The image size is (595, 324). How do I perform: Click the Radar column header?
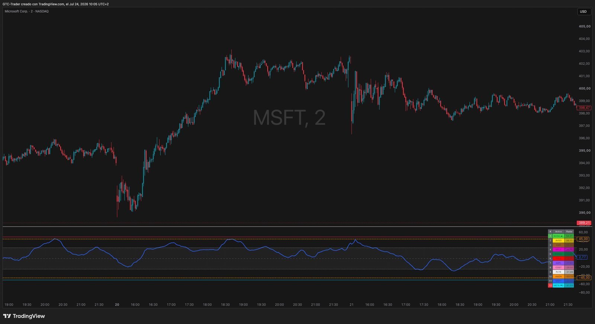tap(569, 231)
